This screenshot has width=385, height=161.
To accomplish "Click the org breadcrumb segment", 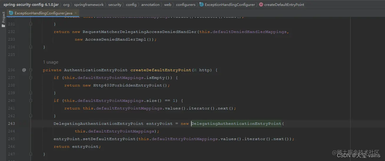I will point(67,5).
